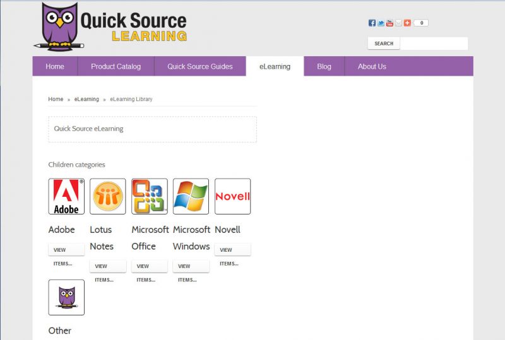View items under Microsoft Office
The height and width of the screenshot is (340, 505).
(x=150, y=266)
